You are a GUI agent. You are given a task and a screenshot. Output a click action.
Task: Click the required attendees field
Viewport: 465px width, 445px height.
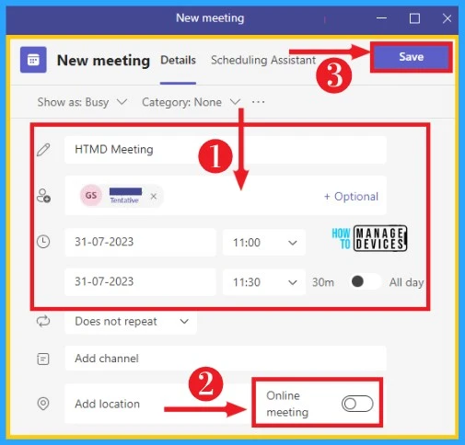click(x=226, y=196)
